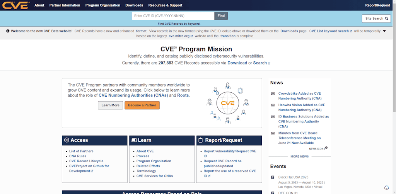Open the Resources & Support menu

point(165,5)
